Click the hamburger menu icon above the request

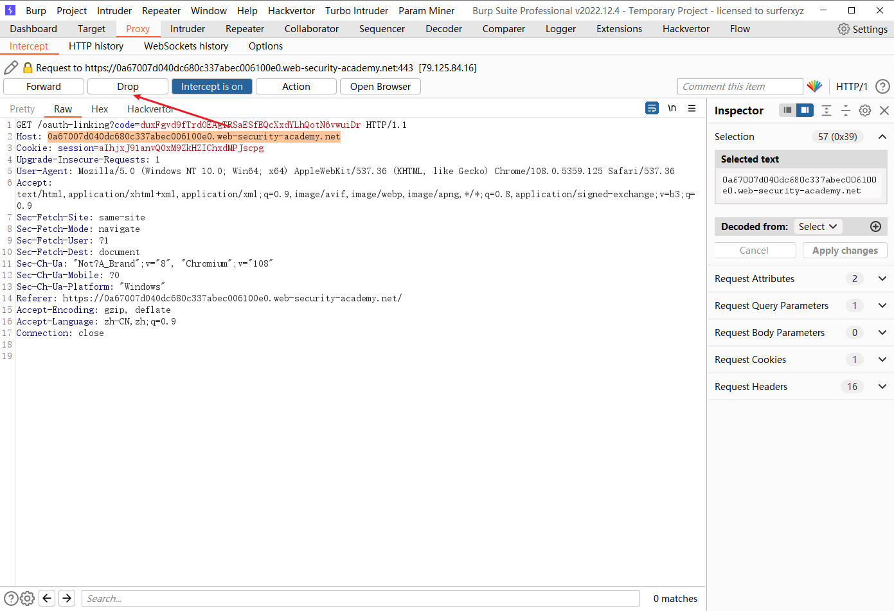pyautogui.click(x=692, y=109)
